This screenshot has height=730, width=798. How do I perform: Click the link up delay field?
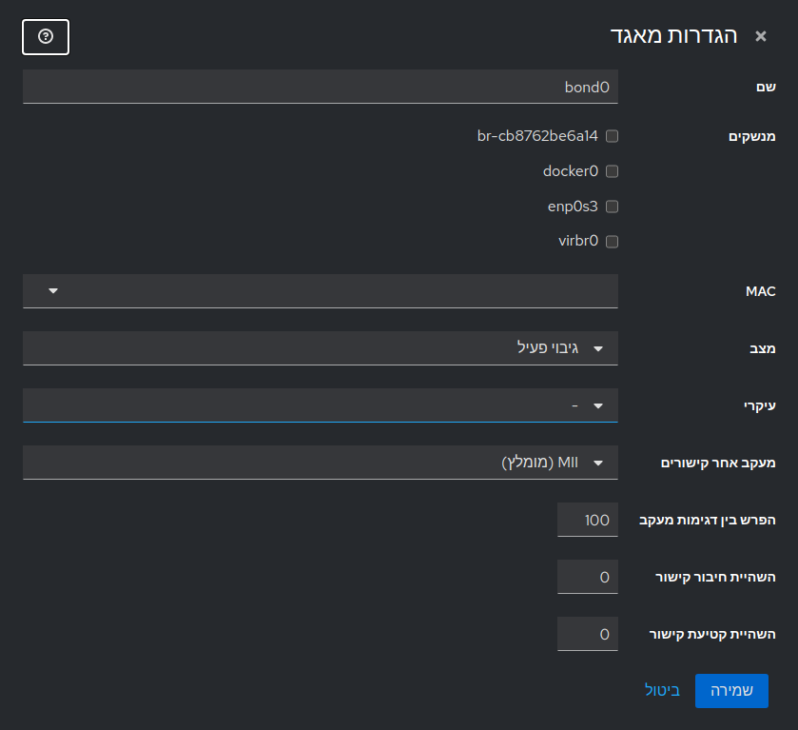click(587, 577)
